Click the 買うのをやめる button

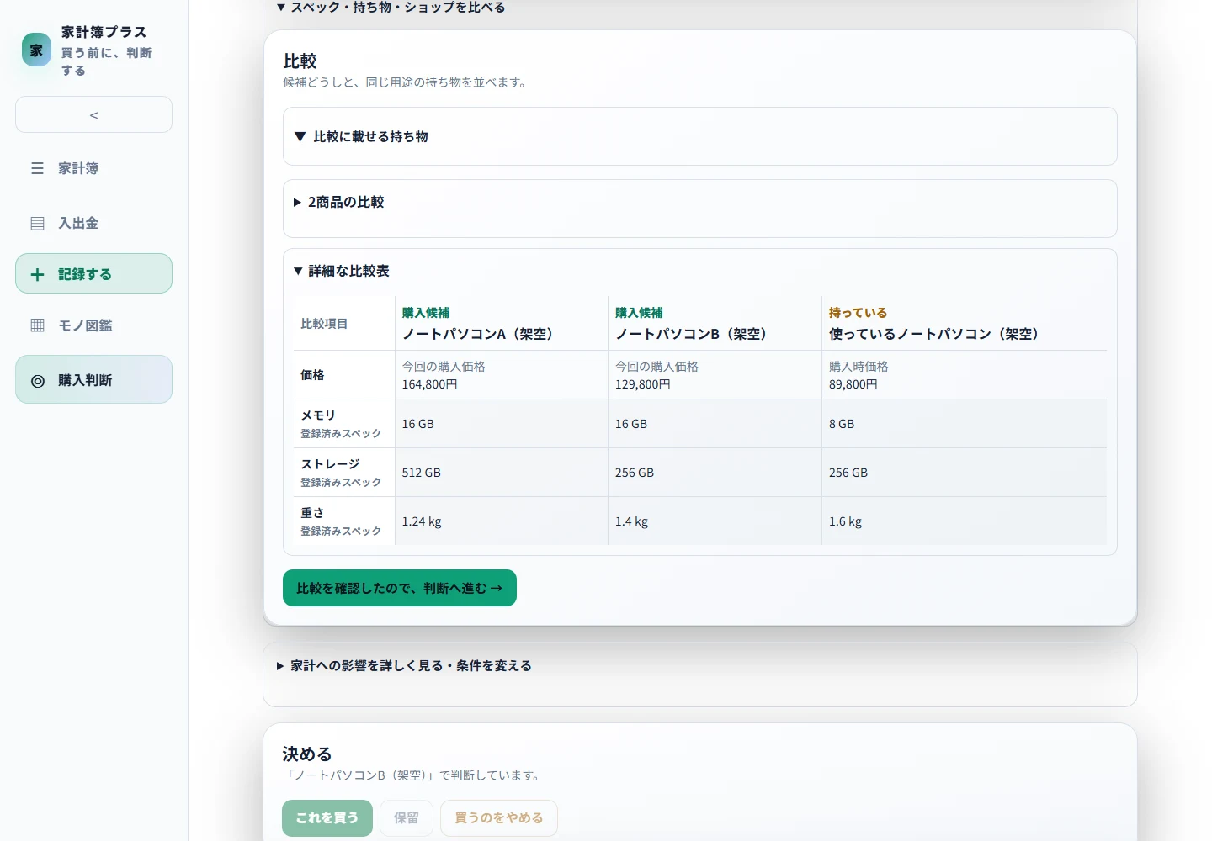tap(499, 817)
